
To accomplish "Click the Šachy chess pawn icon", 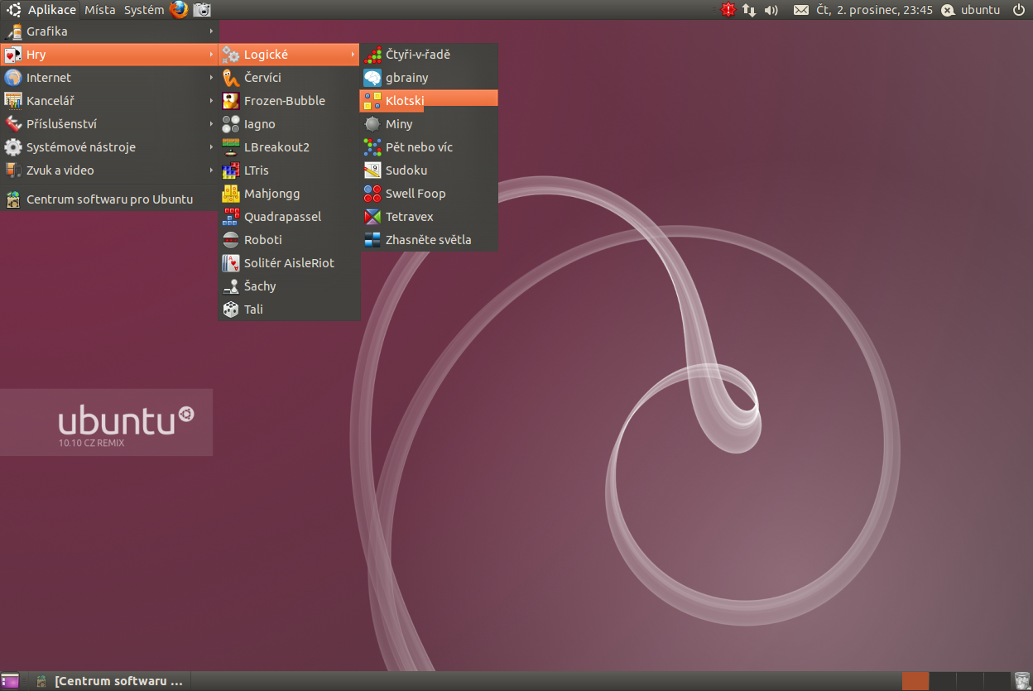I will (x=231, y=286).
